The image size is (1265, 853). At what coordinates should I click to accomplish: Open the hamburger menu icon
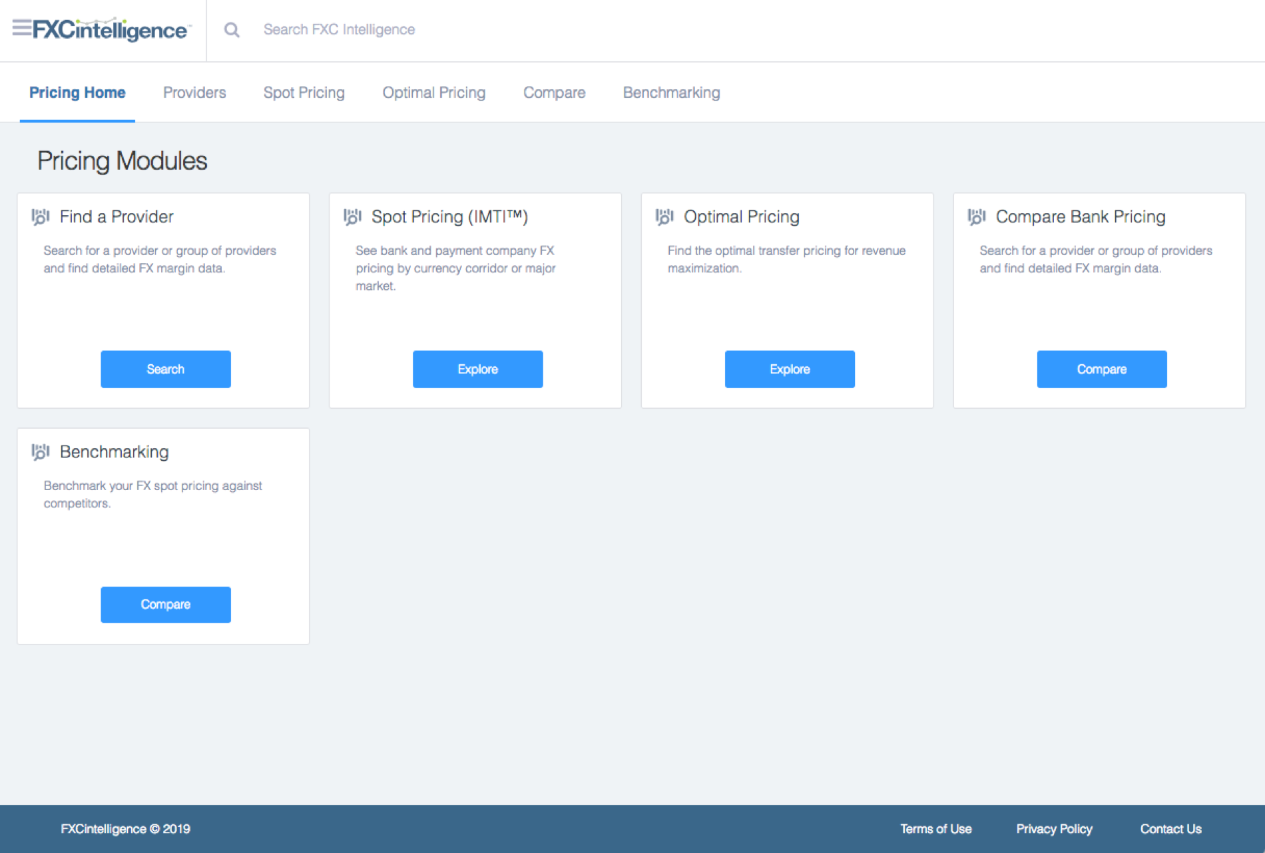click(x=21, y=28)
